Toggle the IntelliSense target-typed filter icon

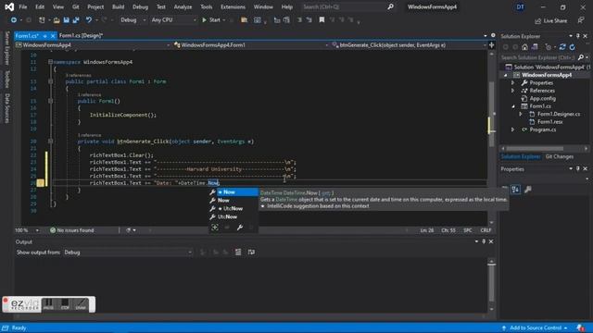215,228
